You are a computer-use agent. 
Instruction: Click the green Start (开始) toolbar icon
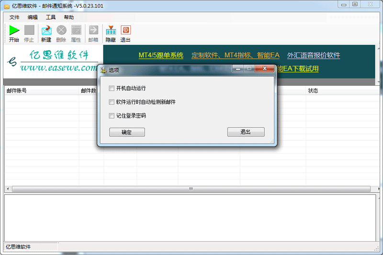[14, 30]
